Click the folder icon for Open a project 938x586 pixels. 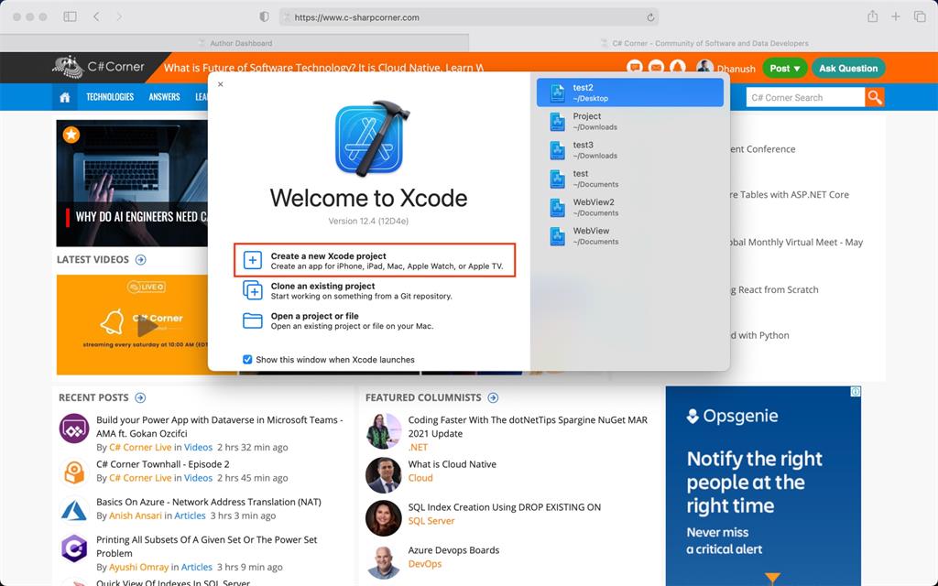(253, 320)
